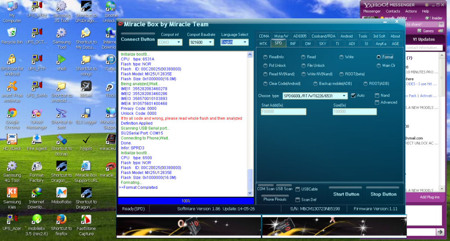Click the USB Scan button
The image size is (450, 241).
pos(284,188)
